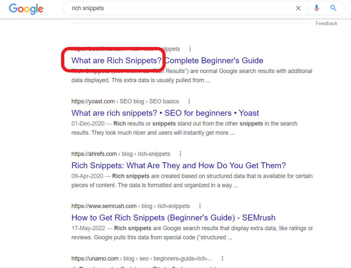Viewport: 351px width, 268px height.
Task: Open the Ahrefs rich snippets article
Action: click(x=178, y=165)
